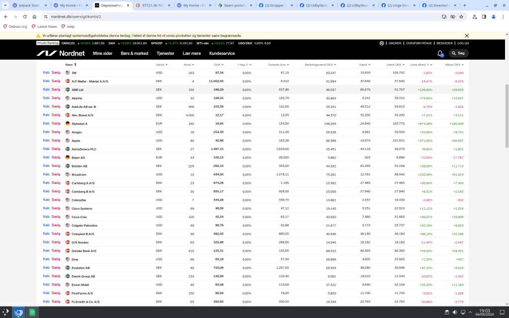The height and width of the screenshot is (318, 509).
Task: Open Chrome side panel icon
Action: pos(484,16)
